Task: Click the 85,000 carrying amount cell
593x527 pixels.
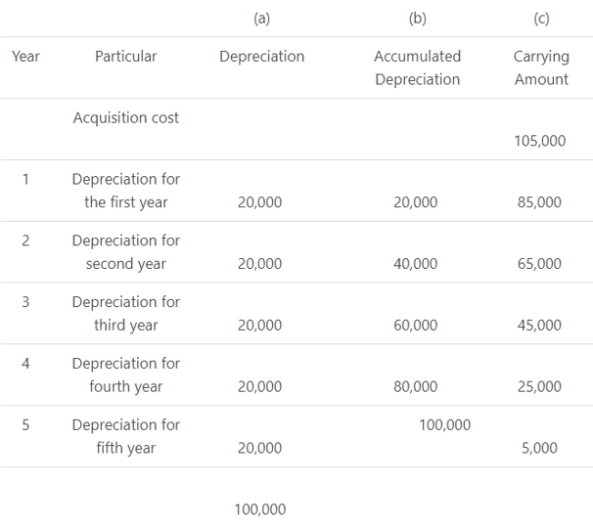Action: click(539, 202)
